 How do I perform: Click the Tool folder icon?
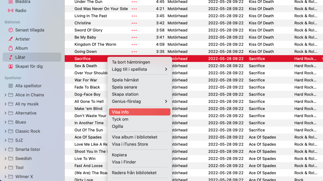11,168
